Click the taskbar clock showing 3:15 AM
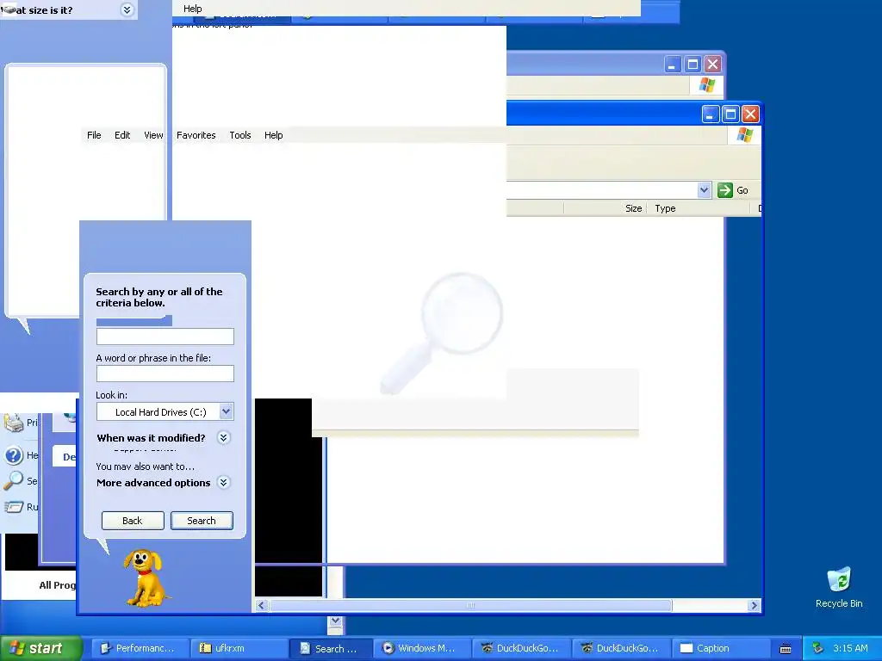882x661 pixels. coord(850,648)
